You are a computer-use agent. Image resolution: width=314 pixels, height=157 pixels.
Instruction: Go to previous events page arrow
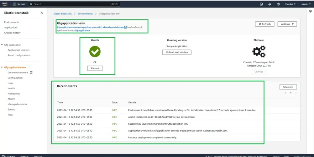click(x=286, y=93)
